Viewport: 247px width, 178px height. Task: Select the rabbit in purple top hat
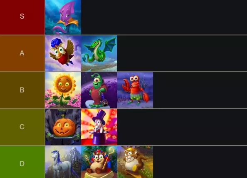coord(99,127)
